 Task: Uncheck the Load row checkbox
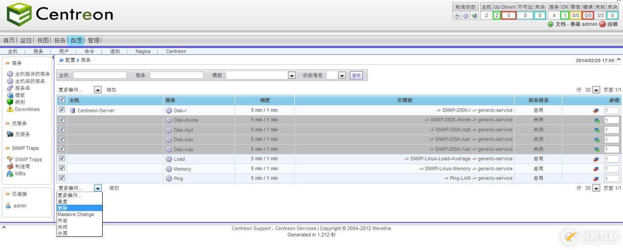[62, 158]
